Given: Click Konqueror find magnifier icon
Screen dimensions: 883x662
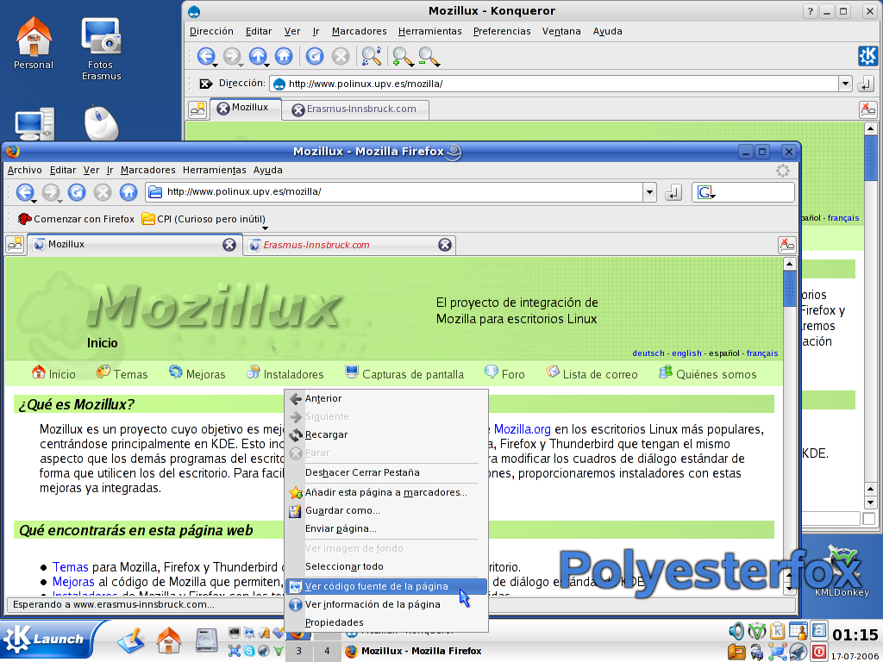Looking at the screenshot, I should click(x=371, y=56).
